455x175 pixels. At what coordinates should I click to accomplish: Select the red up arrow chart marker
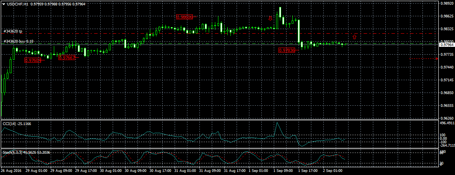[354, 37]
